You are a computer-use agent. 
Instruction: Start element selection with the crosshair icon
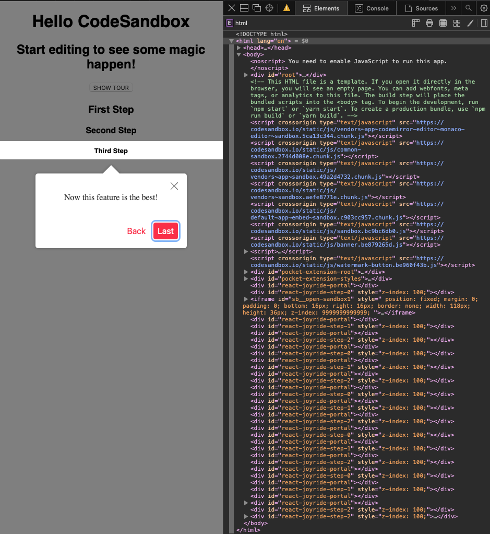pos(269,8)
